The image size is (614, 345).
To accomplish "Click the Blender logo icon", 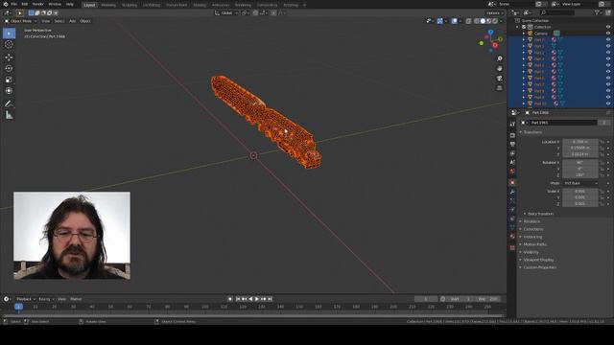I will click(x=6, y=4).
